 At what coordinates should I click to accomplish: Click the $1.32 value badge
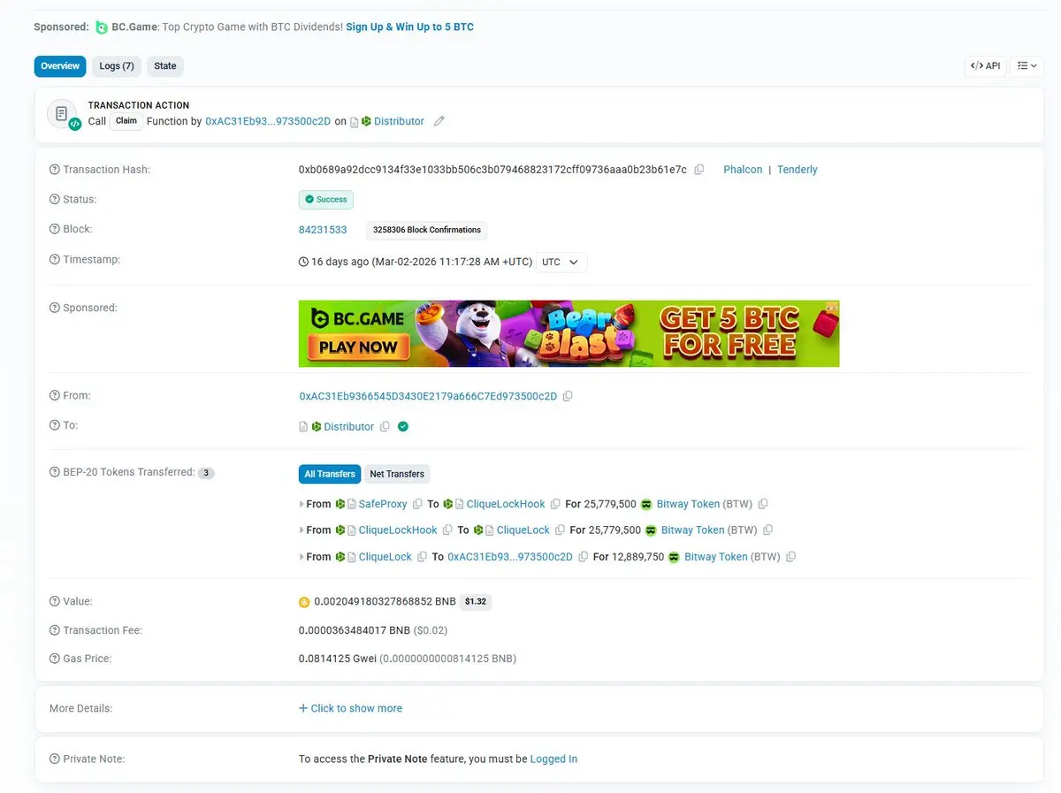click(476, 602)
